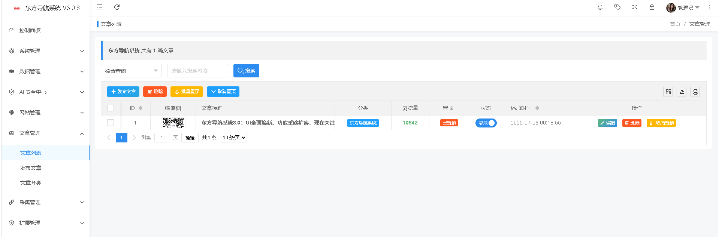Click the 确定 pagination button
Screen dimensions: 719x237
(190, 138)
